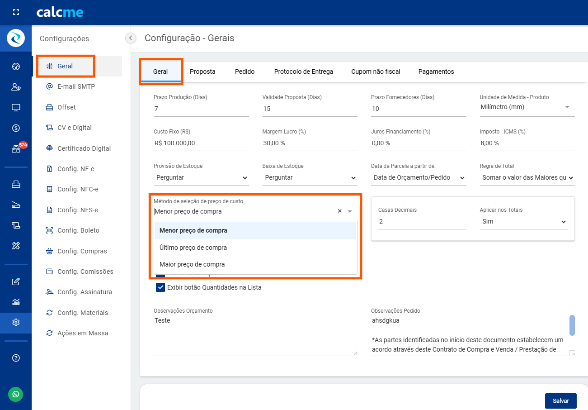The height and width of the screenshot is (410, 588).
Task: Click the Observações Pedido scrollbar
Action: [x=572, y=325]
